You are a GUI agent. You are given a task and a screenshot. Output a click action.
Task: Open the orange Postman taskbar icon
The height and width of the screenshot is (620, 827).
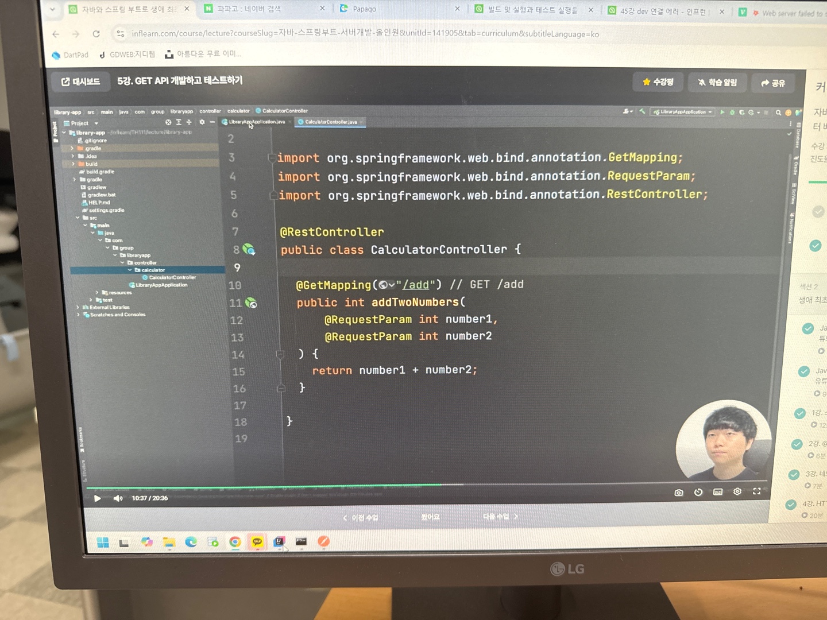(324, 541)
